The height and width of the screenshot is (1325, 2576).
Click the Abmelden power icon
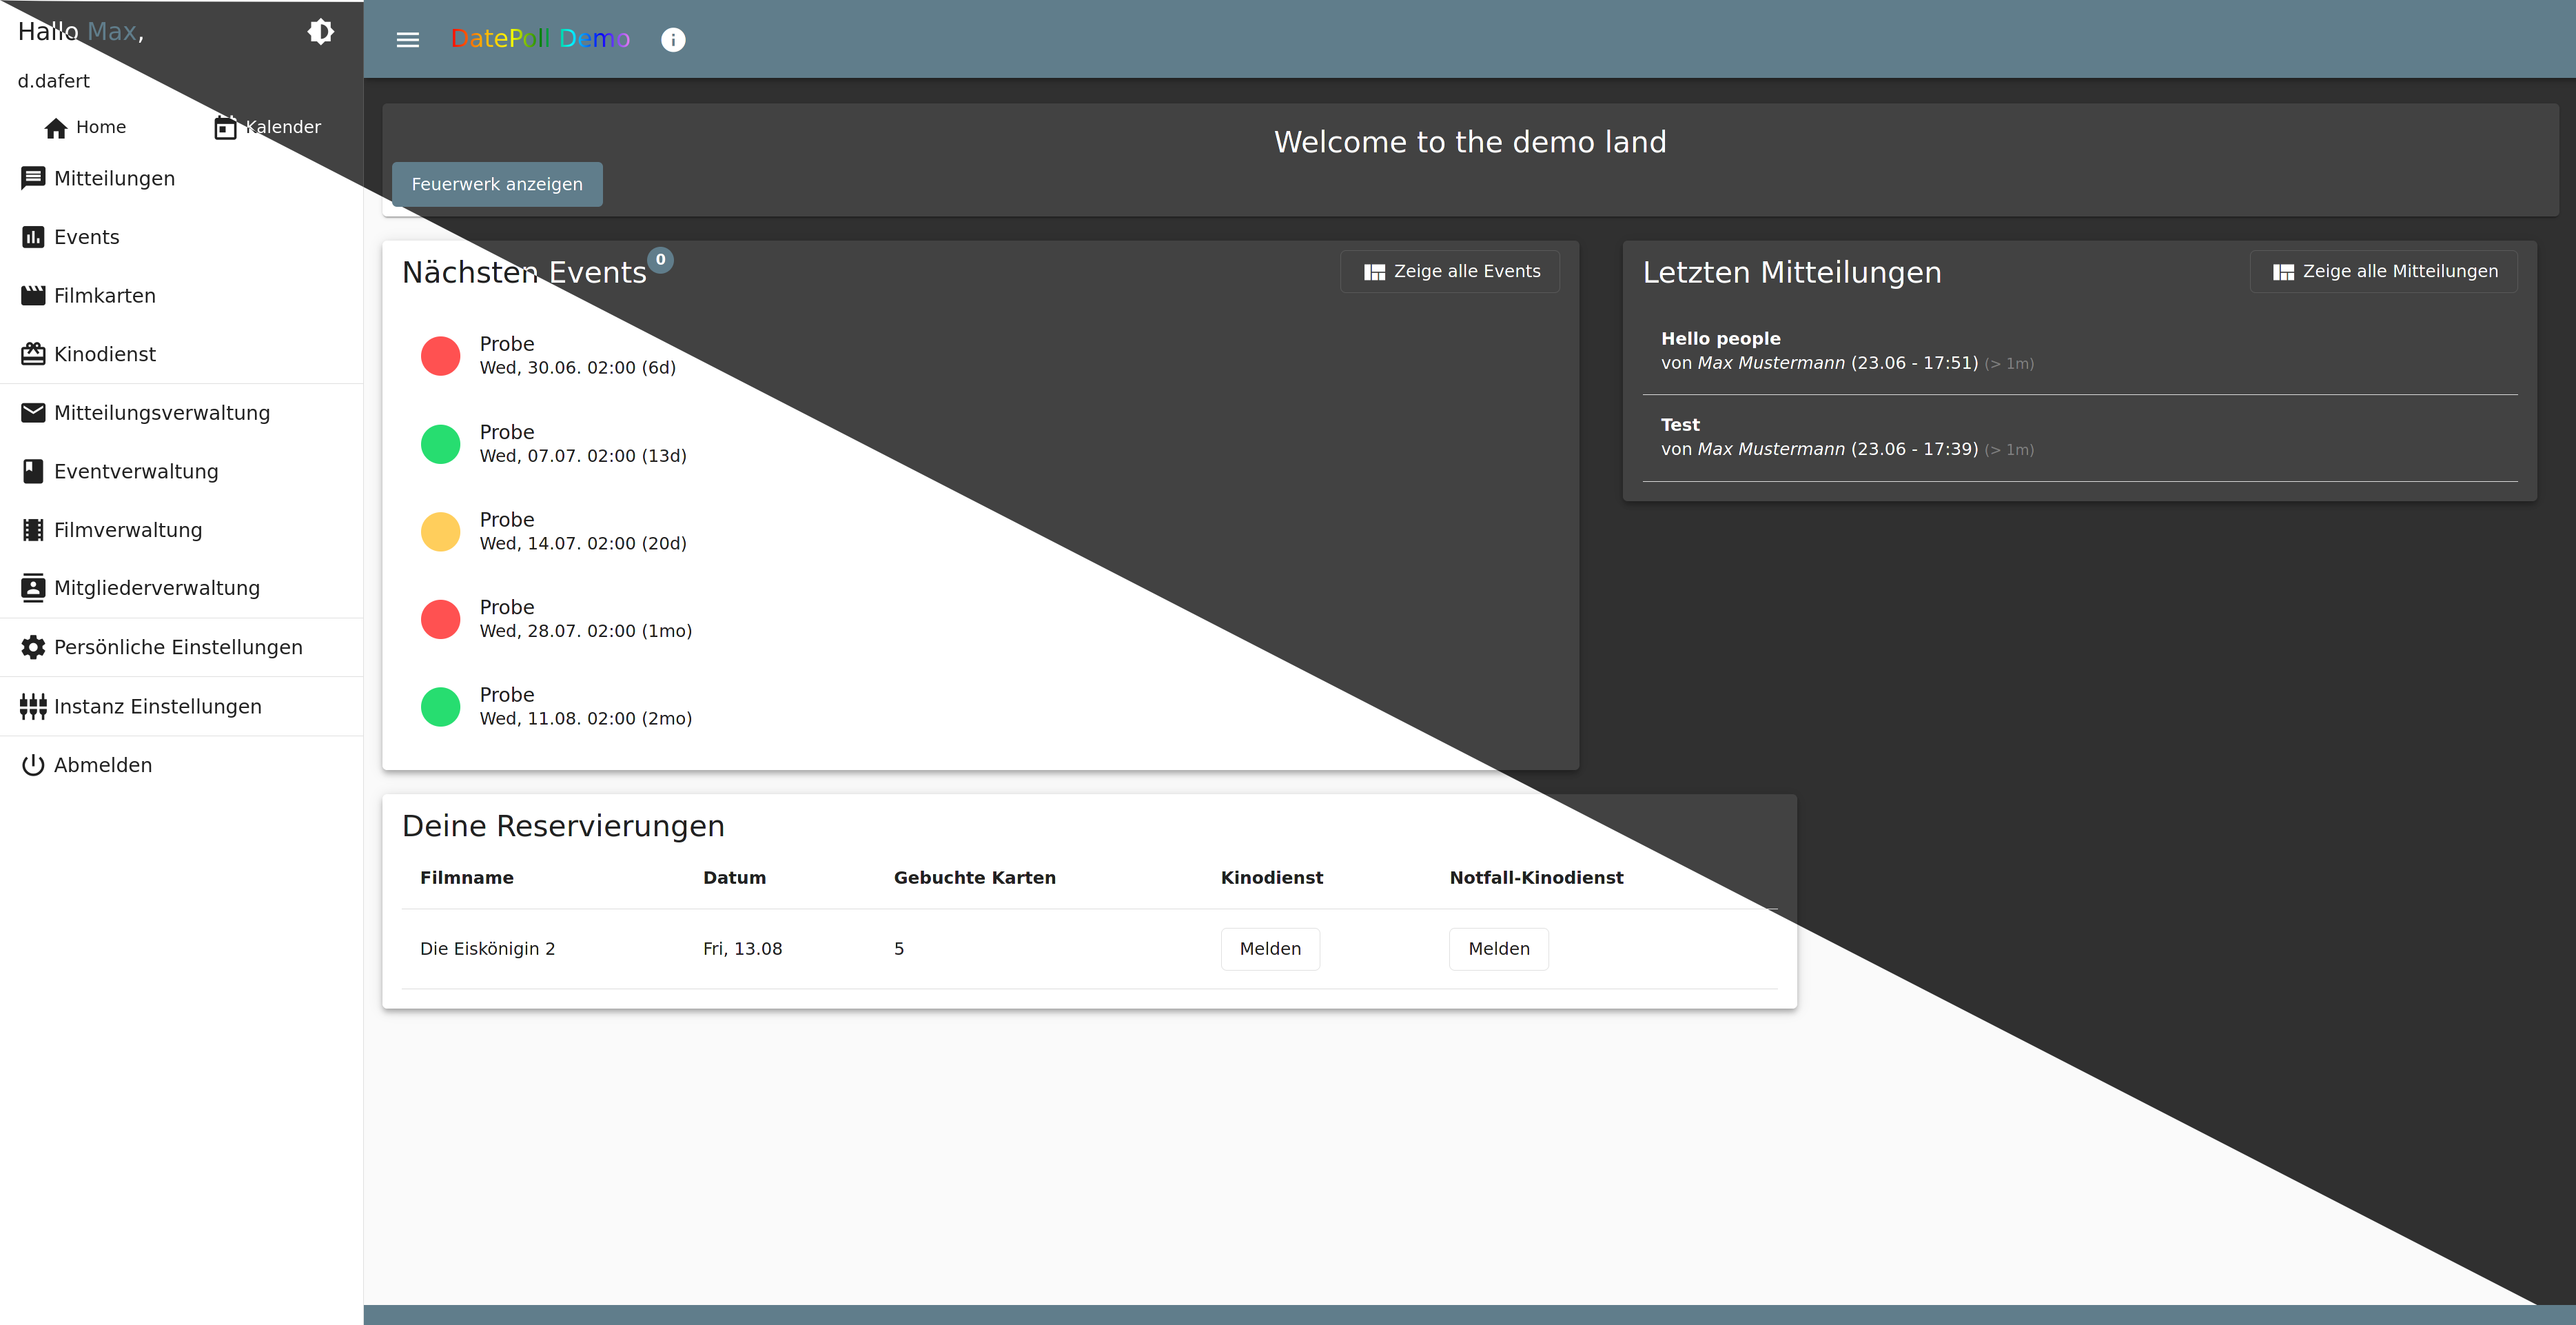tap(33, 765)
